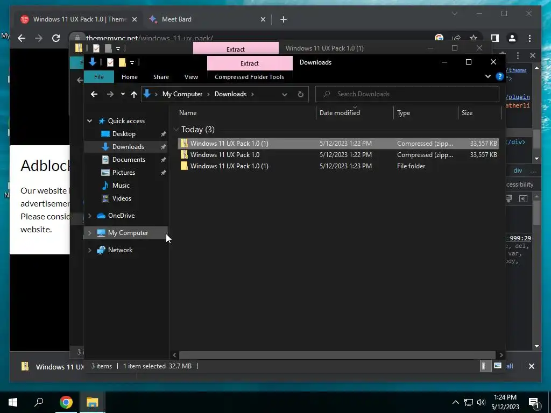Collapse the ribbon with the chevron
Viewport: 551px width, 413px height.
(488, 76)
